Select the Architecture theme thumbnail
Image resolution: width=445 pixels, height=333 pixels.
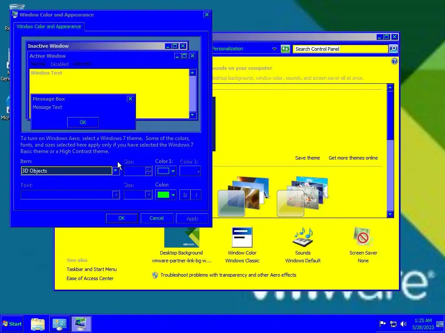243,196
